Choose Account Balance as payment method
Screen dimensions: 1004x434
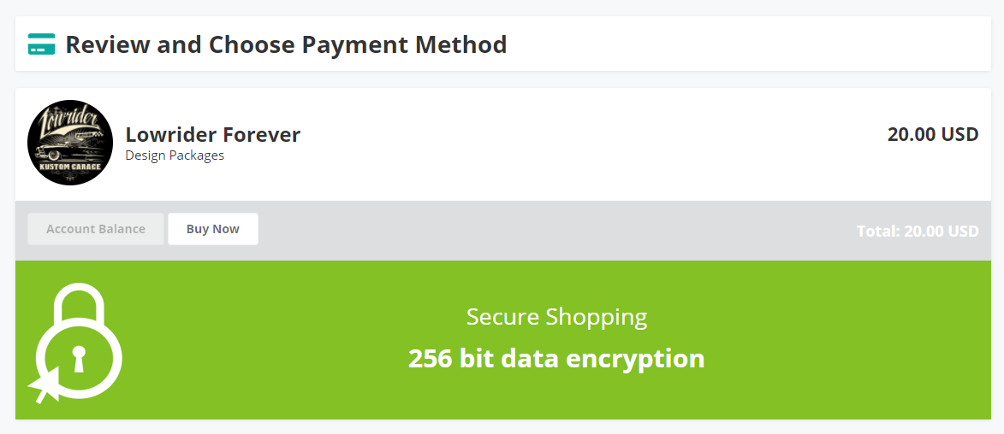pos(96,229)
